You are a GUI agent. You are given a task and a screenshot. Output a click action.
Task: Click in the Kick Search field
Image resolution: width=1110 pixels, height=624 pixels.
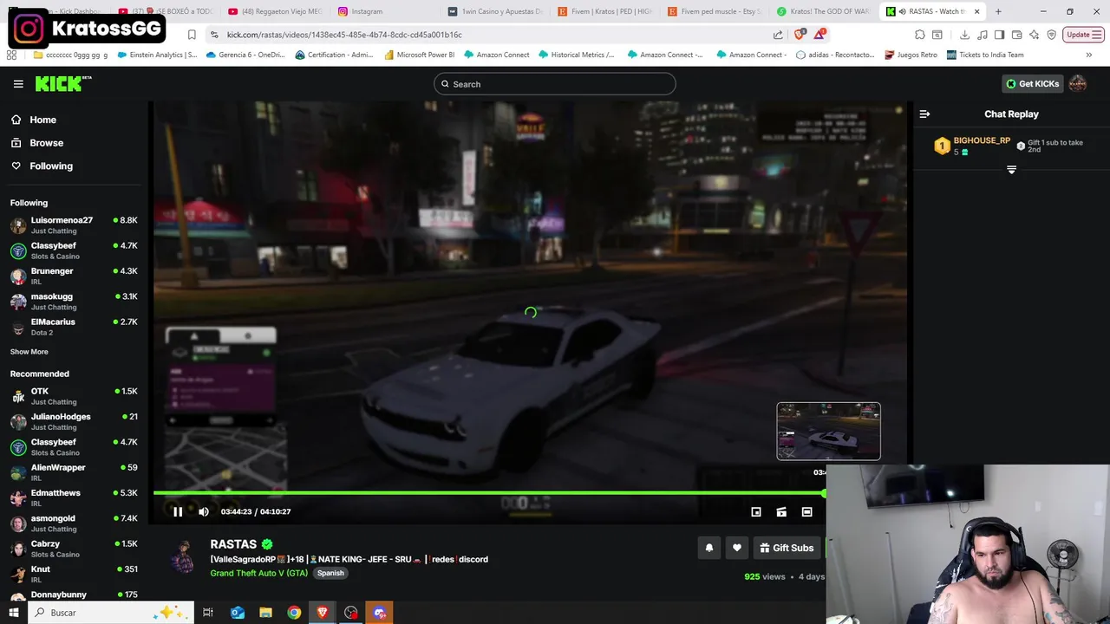point(555,84)
